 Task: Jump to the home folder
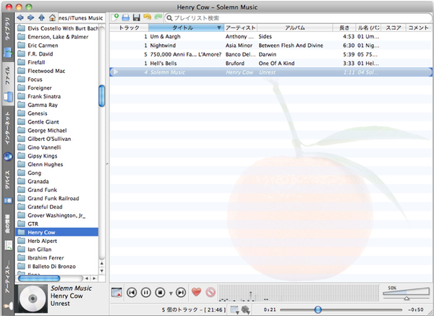click(52, 18)
